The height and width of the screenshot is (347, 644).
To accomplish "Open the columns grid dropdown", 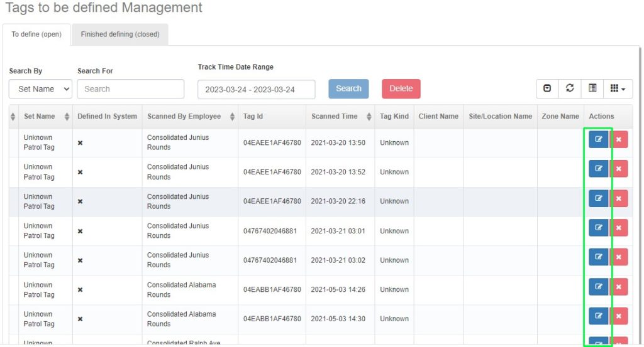I will [x=618, y=88].
